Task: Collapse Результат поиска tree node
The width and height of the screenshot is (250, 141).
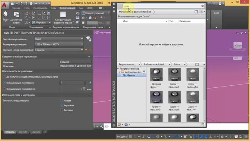Action: (x=118, y=69)
